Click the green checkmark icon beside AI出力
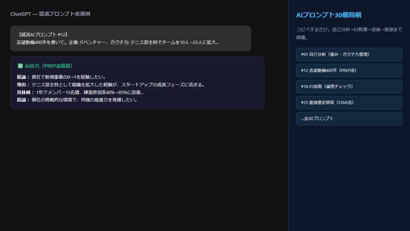 point(20,66)
